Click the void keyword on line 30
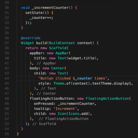Screen dimensions: 138x138 (x=25, y=8)
